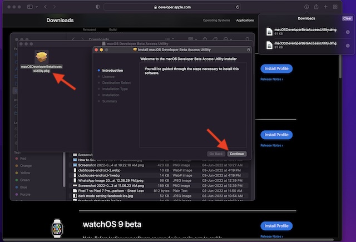
Task: Reload the developer.apple.com page
Action: 238,7
